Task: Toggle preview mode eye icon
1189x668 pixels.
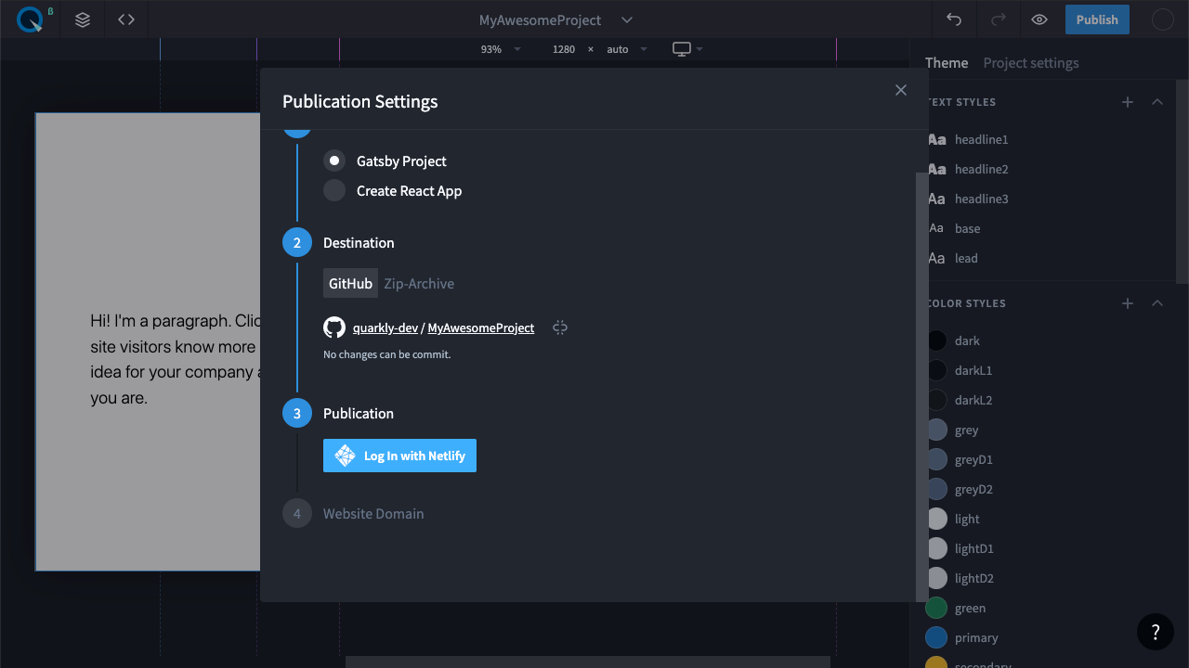Action: [x=1039, y=19]
